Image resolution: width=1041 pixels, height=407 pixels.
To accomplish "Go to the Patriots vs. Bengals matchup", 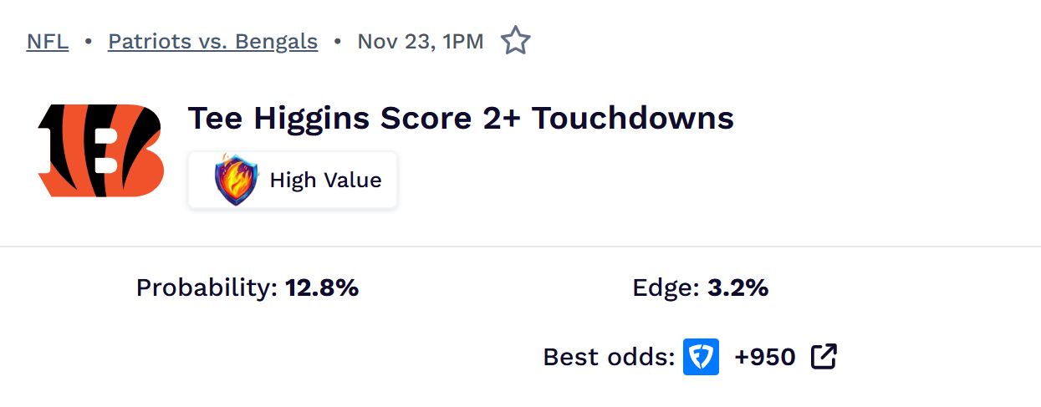I will 212,41.
